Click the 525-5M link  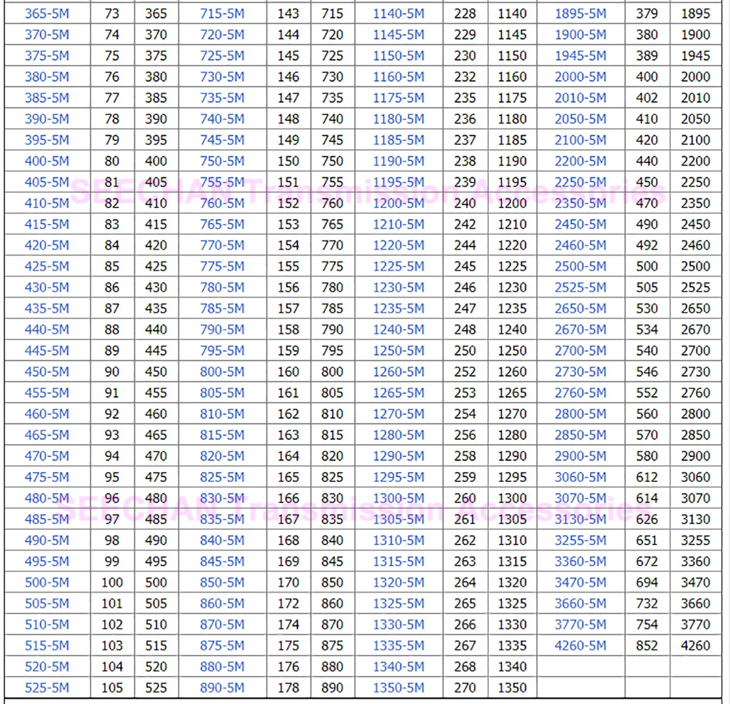(47, 688)
